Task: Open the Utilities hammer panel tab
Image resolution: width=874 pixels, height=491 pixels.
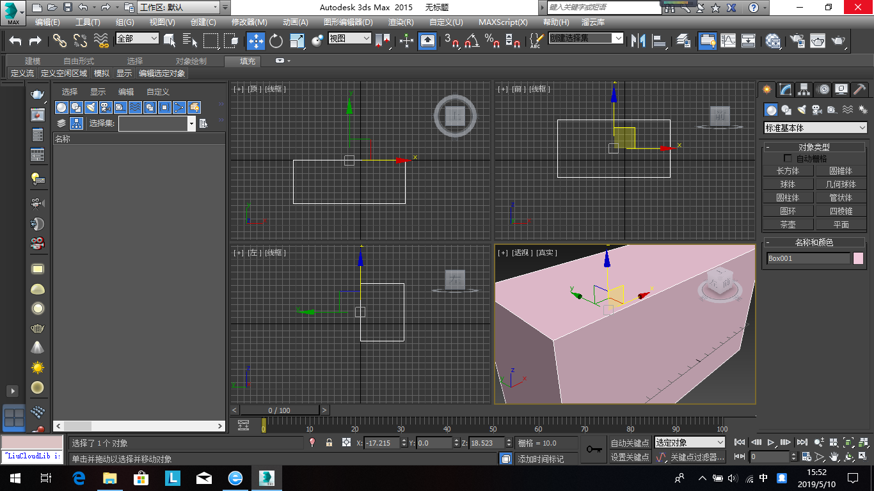Action: click(x=860, y=90)
